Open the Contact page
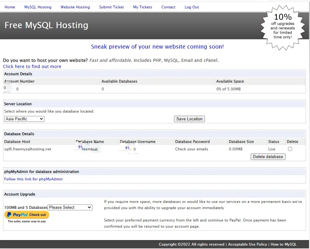 168,7
